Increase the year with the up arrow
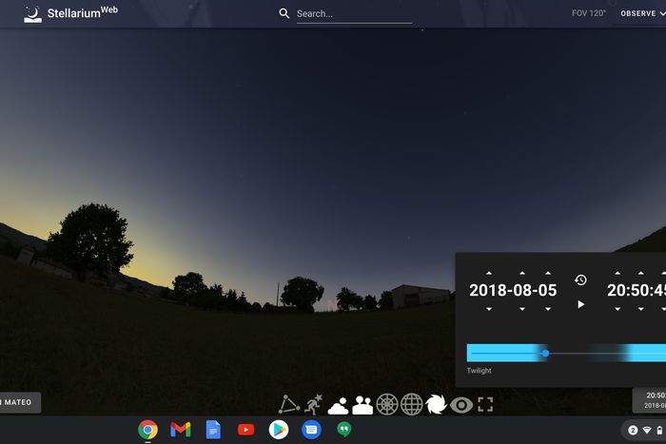 [489, 273]
